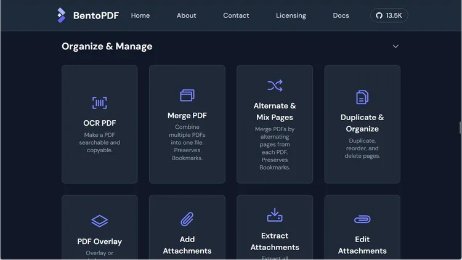Screen dimensions: 462x260
Task: Click the PDF Overlay layers icon
Action: [x=100, y=221]
